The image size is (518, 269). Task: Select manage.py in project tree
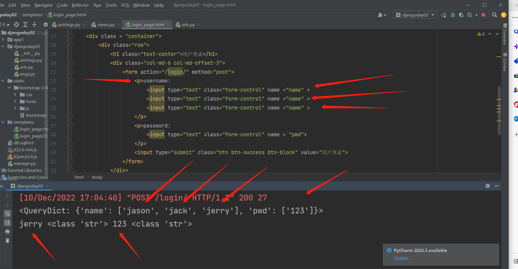tap(25, 164)
